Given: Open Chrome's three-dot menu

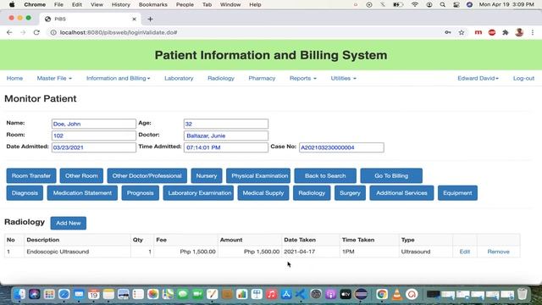Looking at the screenshot, I should pyautogui.click(x=533, y=32).
